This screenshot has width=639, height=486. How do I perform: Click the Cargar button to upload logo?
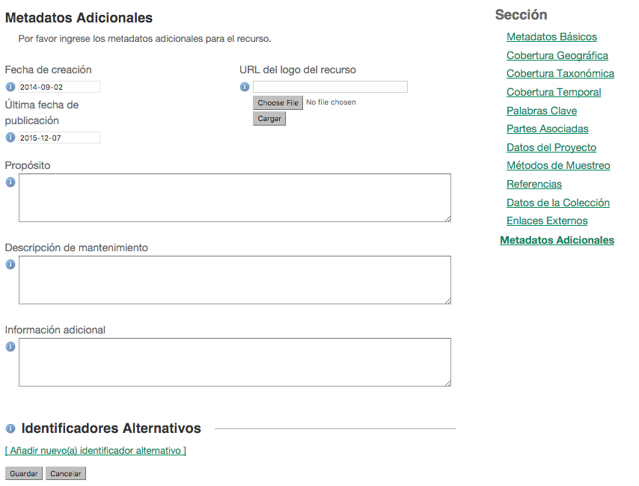269,118
